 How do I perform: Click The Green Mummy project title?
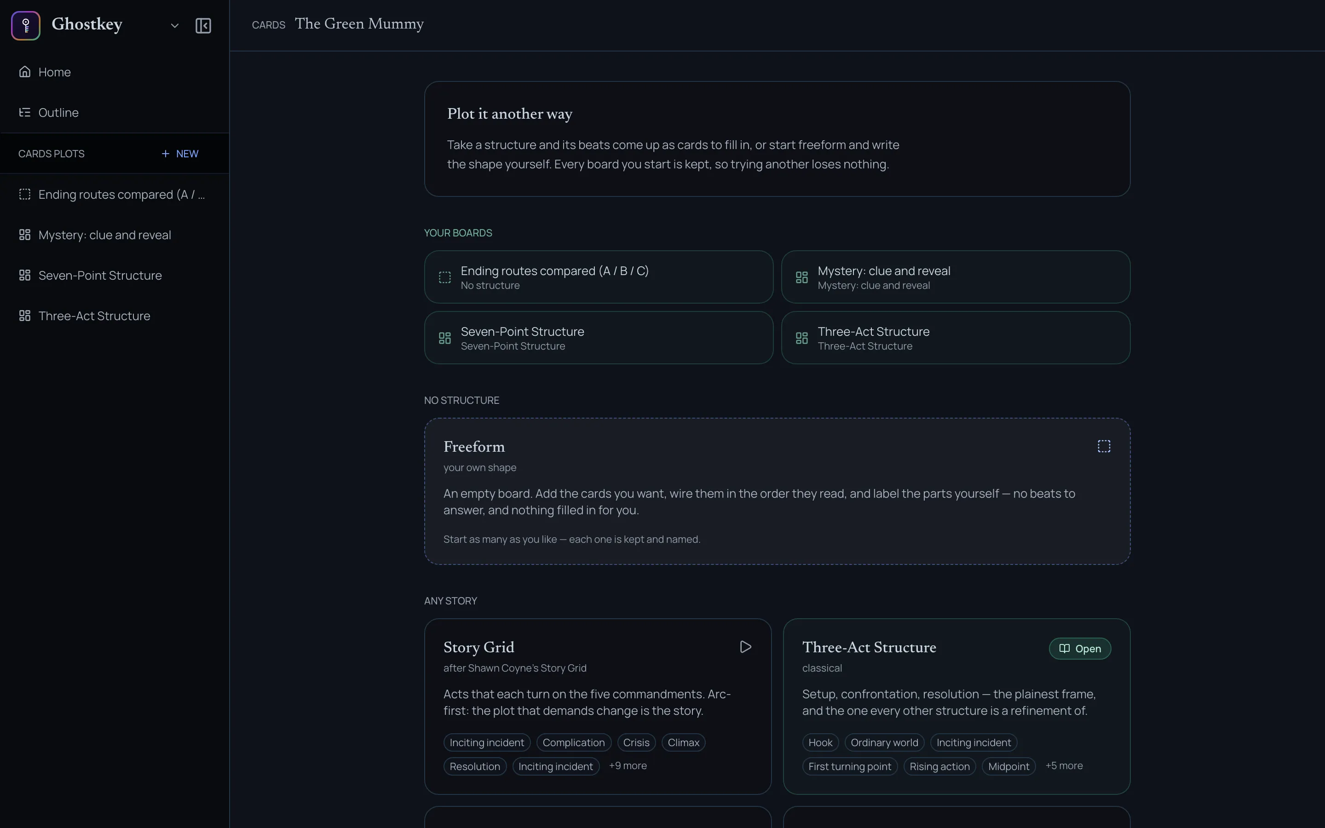pos(359,24)
